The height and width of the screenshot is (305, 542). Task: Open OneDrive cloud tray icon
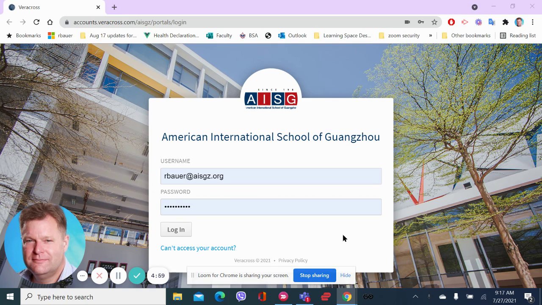pos(442,297)
